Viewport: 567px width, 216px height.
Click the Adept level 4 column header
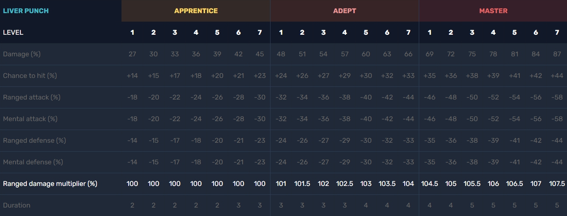[344, 33]
